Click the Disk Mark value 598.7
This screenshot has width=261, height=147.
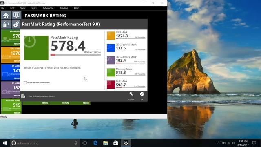point(121,85)
